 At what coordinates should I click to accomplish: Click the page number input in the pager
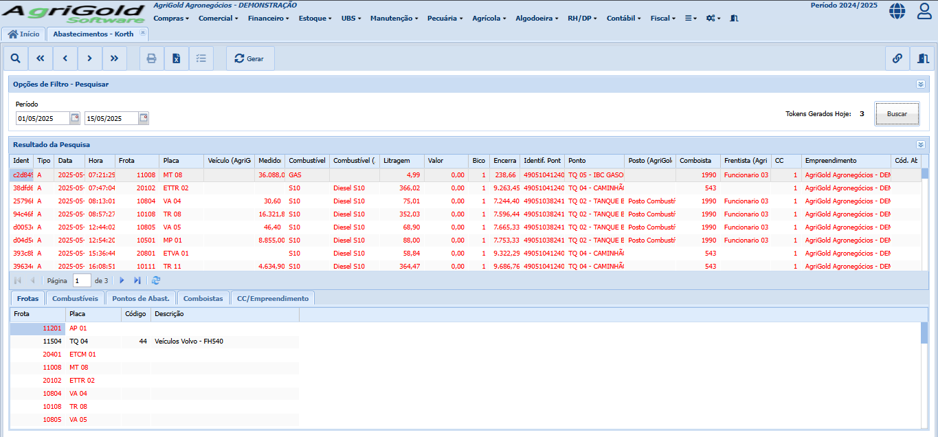[82, 280]
